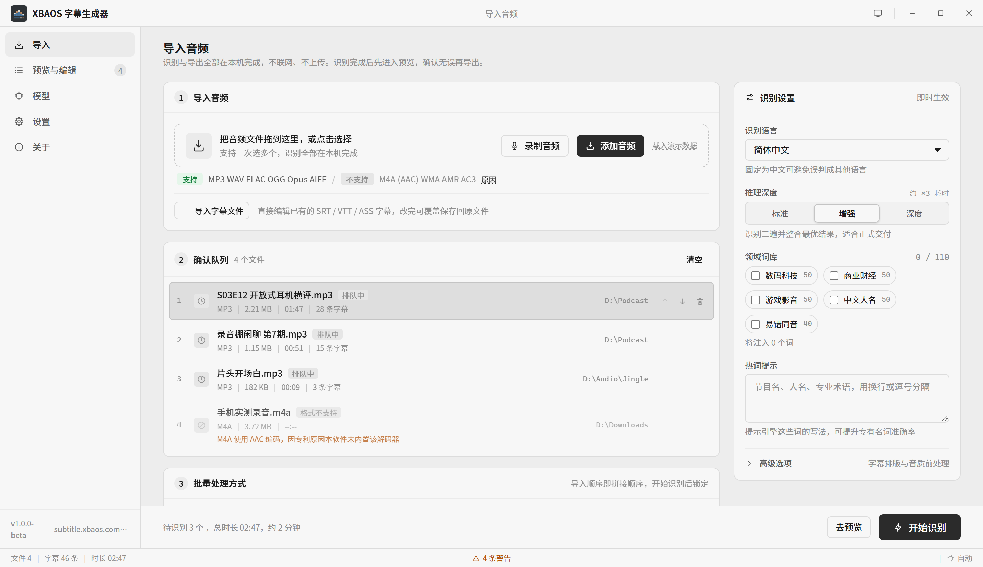
Task: Open the 设置 sidebar page
Action: [70, 122]
